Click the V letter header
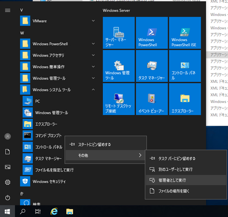Image resolution: width=228 pixels, height=217 pixels. click(22, 10)
